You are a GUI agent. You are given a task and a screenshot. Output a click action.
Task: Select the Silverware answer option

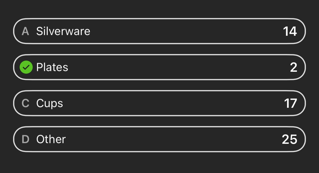[x=159, y=31]
